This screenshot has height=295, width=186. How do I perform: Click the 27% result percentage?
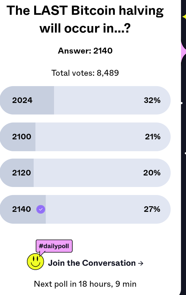152,209
